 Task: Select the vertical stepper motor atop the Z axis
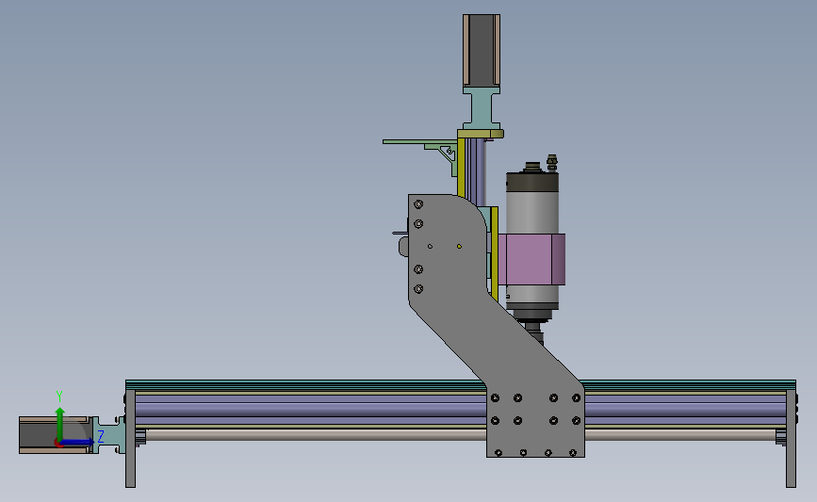point(482,51)
